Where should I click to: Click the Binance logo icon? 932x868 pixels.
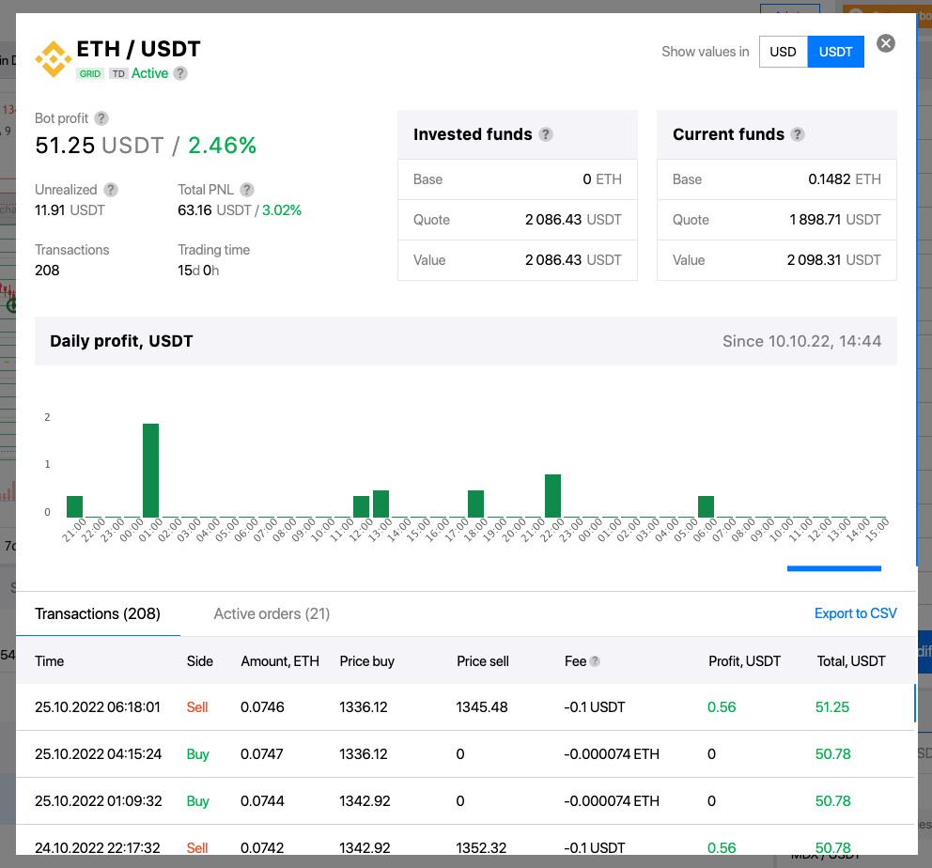tap(53, 59)
